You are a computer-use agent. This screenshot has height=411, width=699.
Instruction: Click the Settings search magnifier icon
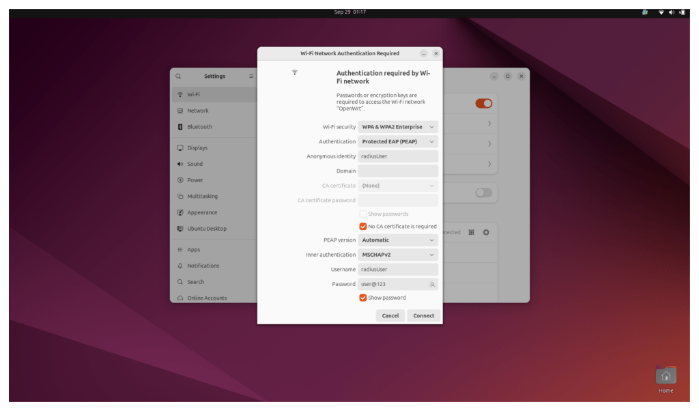pos(179,76)
